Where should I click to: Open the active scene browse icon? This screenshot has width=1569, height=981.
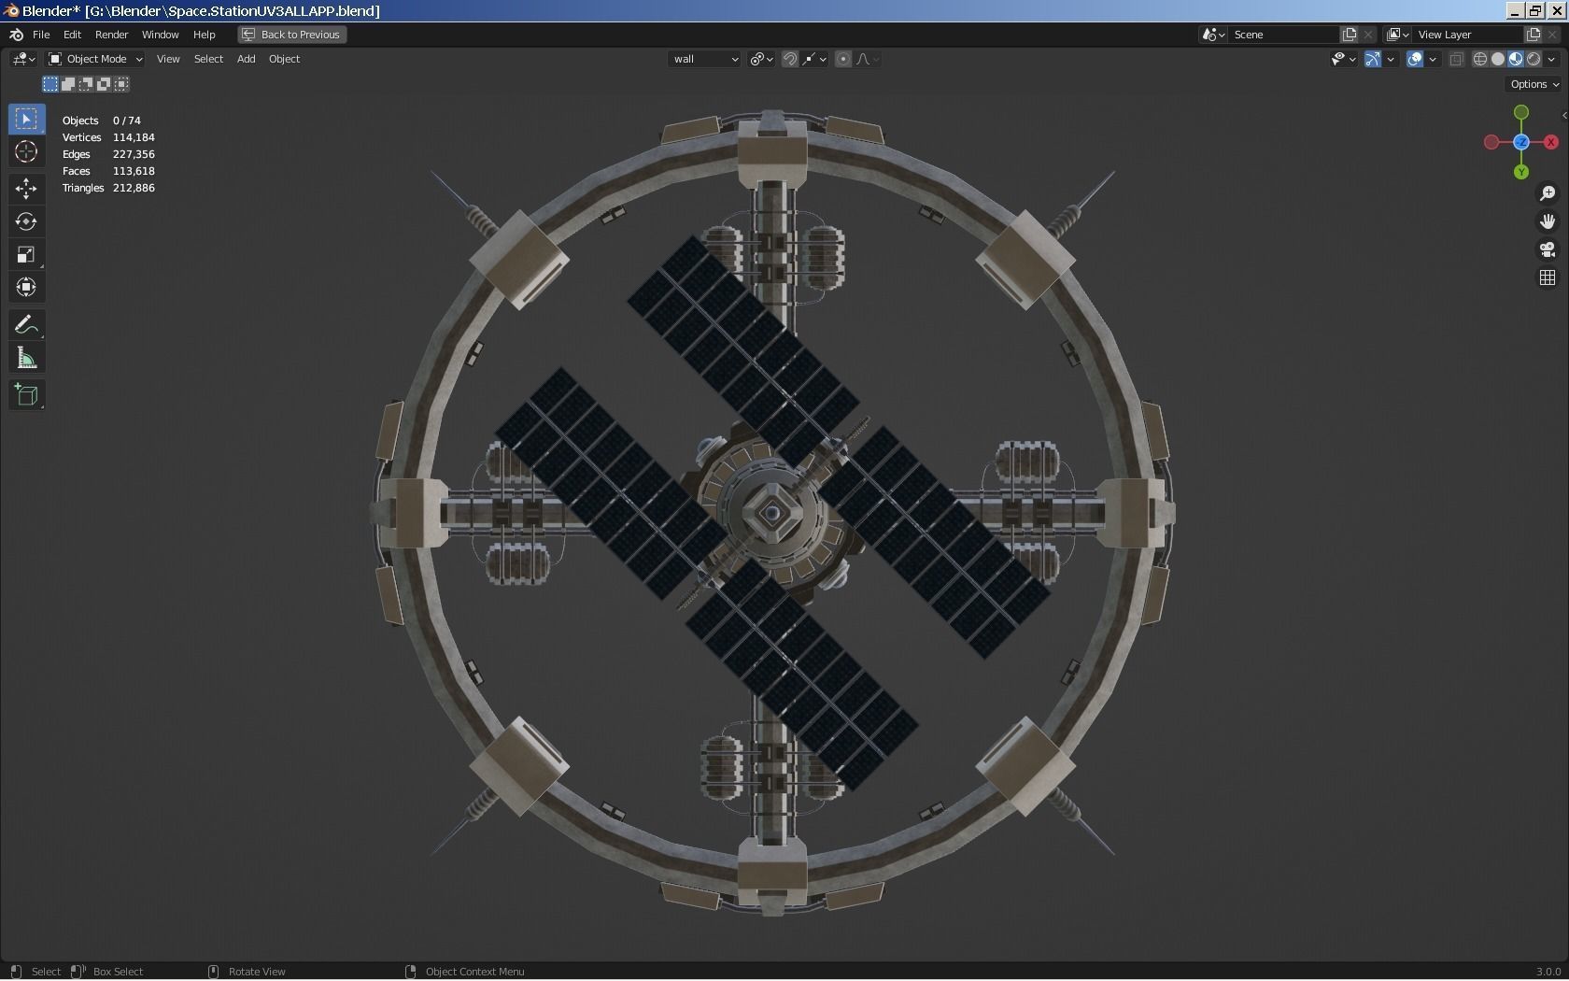(x=1212, y=35)
